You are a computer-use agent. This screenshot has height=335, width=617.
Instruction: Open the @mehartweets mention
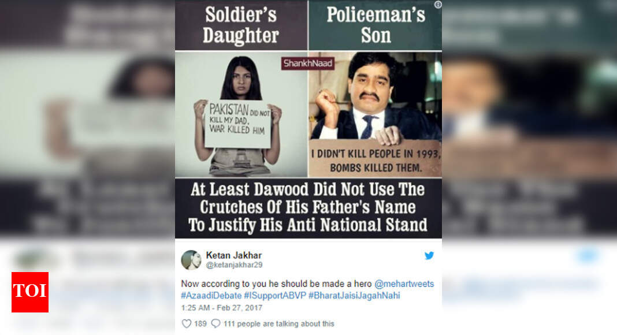coord(404,284)
